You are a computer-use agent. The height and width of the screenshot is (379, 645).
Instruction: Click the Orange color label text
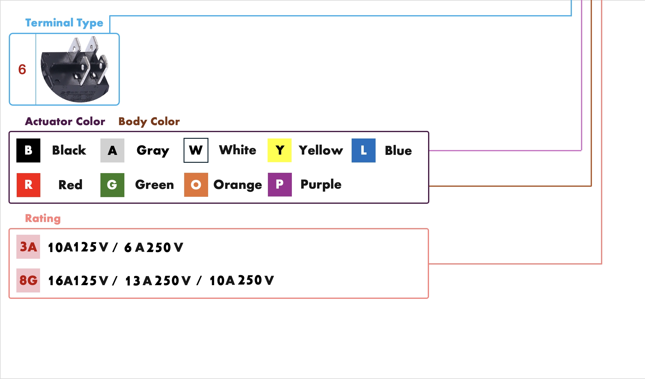click(238, 185)
